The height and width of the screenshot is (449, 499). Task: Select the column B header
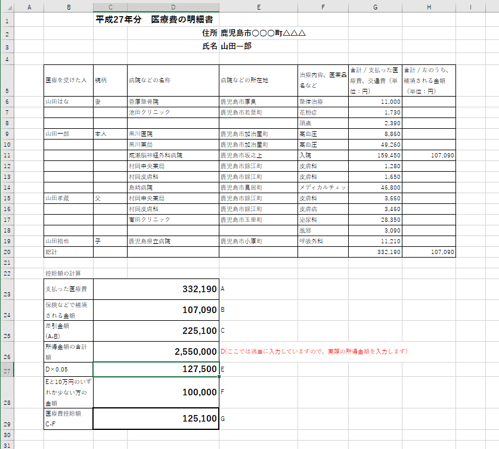[x=69, y=7]
